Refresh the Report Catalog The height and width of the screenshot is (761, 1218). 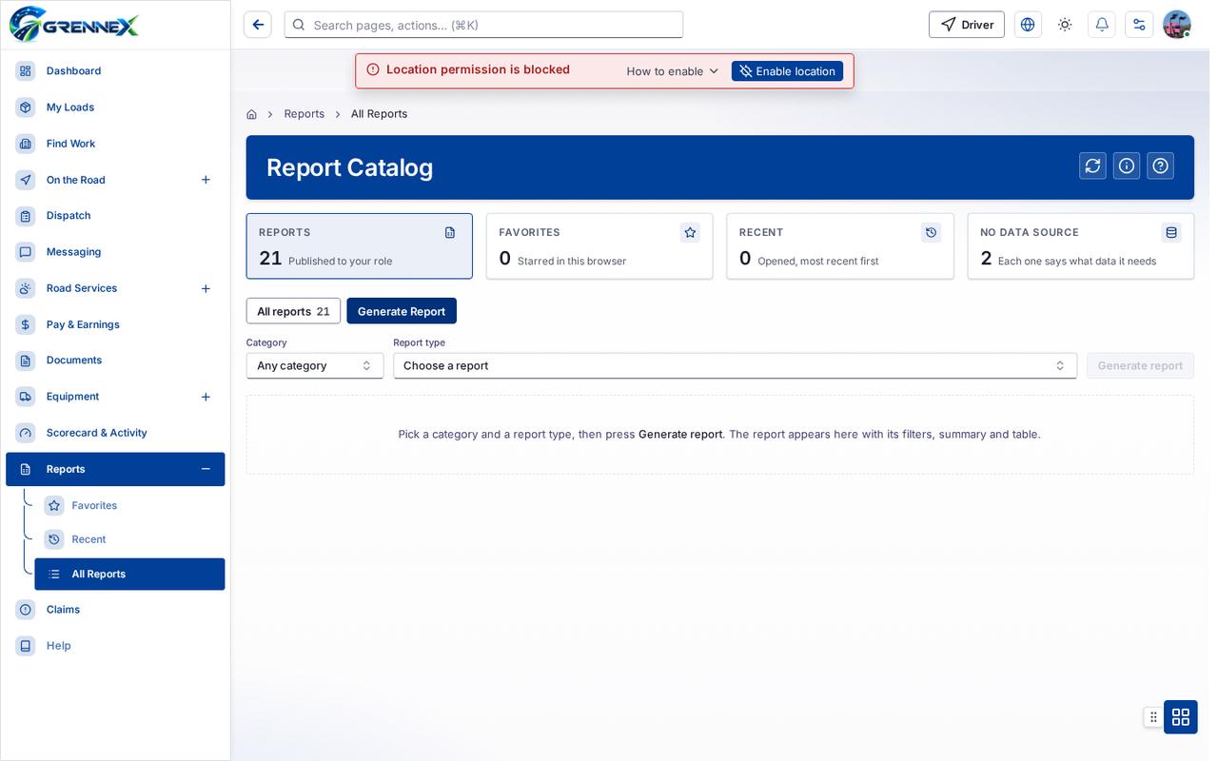(1092, 166)
